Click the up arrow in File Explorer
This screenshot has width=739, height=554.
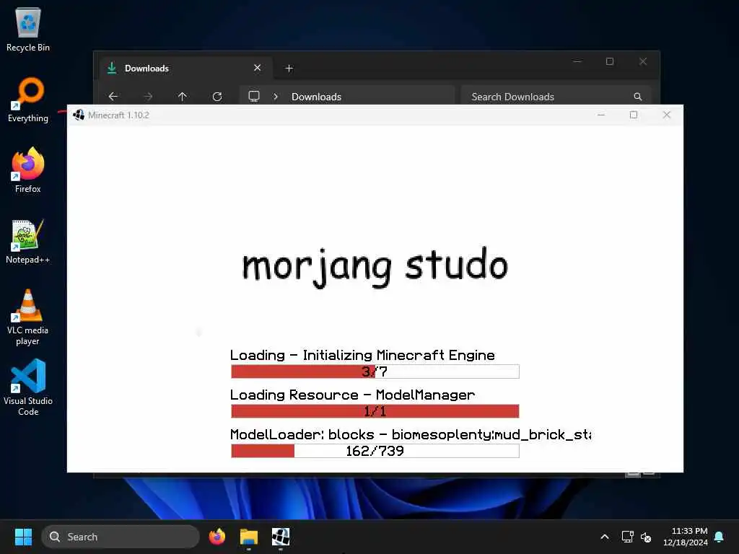183,97
